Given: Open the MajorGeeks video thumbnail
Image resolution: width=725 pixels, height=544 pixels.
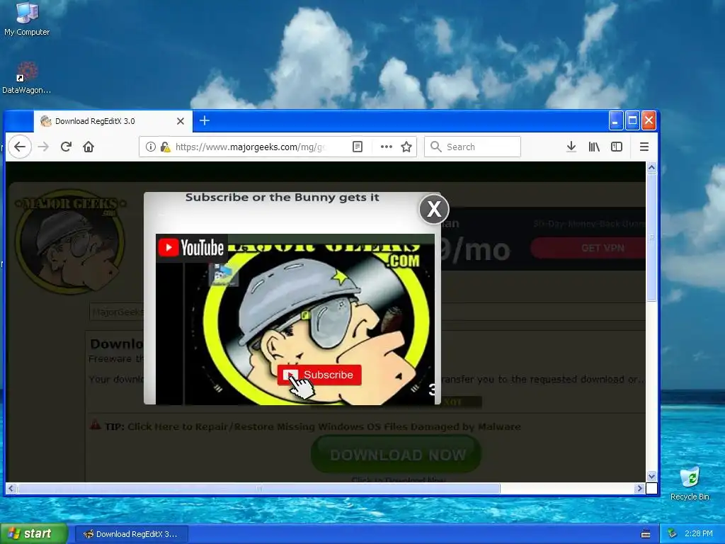Looking at the screenshot, I should (x=295, y=319).
